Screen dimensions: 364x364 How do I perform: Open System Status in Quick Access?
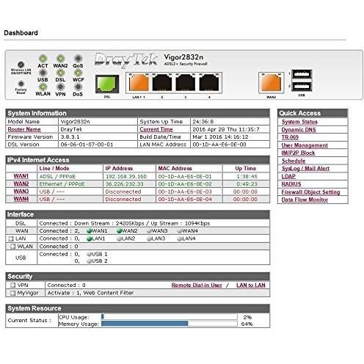click(299, 122)
